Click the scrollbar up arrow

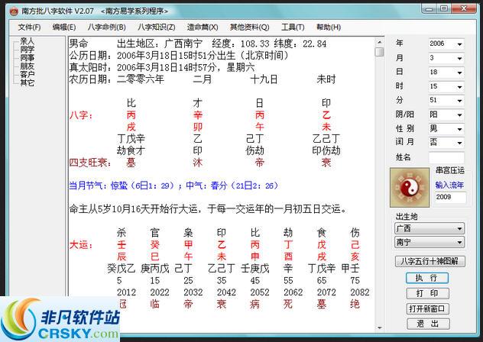380,42
